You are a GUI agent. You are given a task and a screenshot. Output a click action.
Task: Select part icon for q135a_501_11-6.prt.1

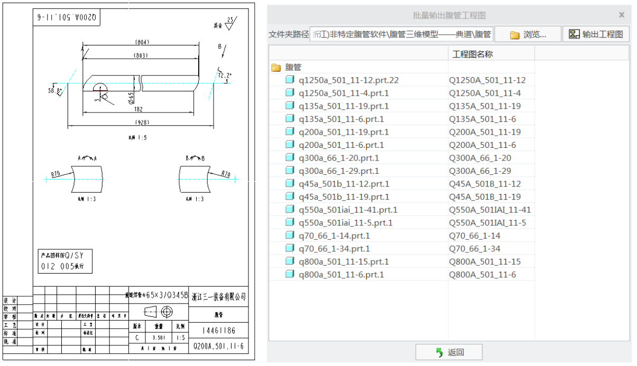point(290,119)
